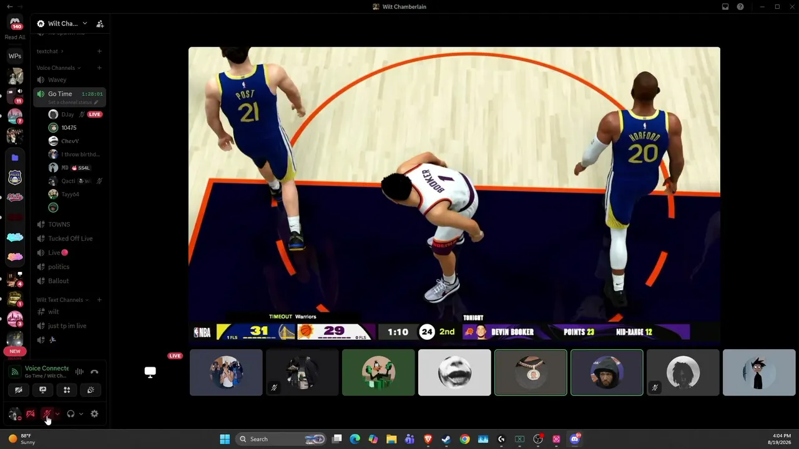Add a channel to Wilt Text Channels
The height and width of the screenshot is (449, 799).
coord(99,300)
